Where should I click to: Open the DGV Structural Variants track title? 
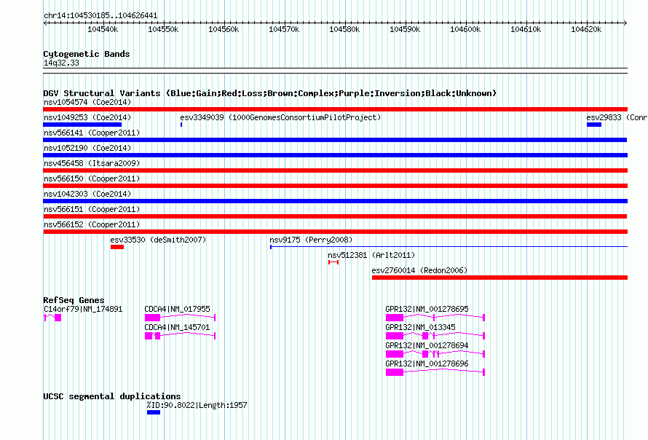270,93
